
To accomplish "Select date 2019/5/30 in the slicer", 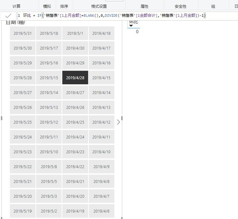I will click(23, 48).
